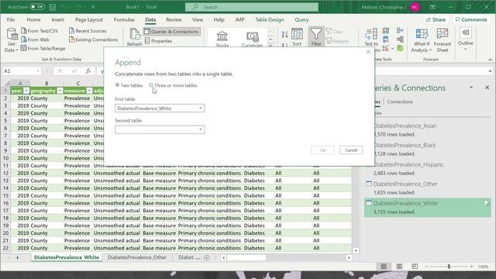Screen dimensions: 496x279
Task: Click zoom out minus button
Action: click(x=425, y=267)
